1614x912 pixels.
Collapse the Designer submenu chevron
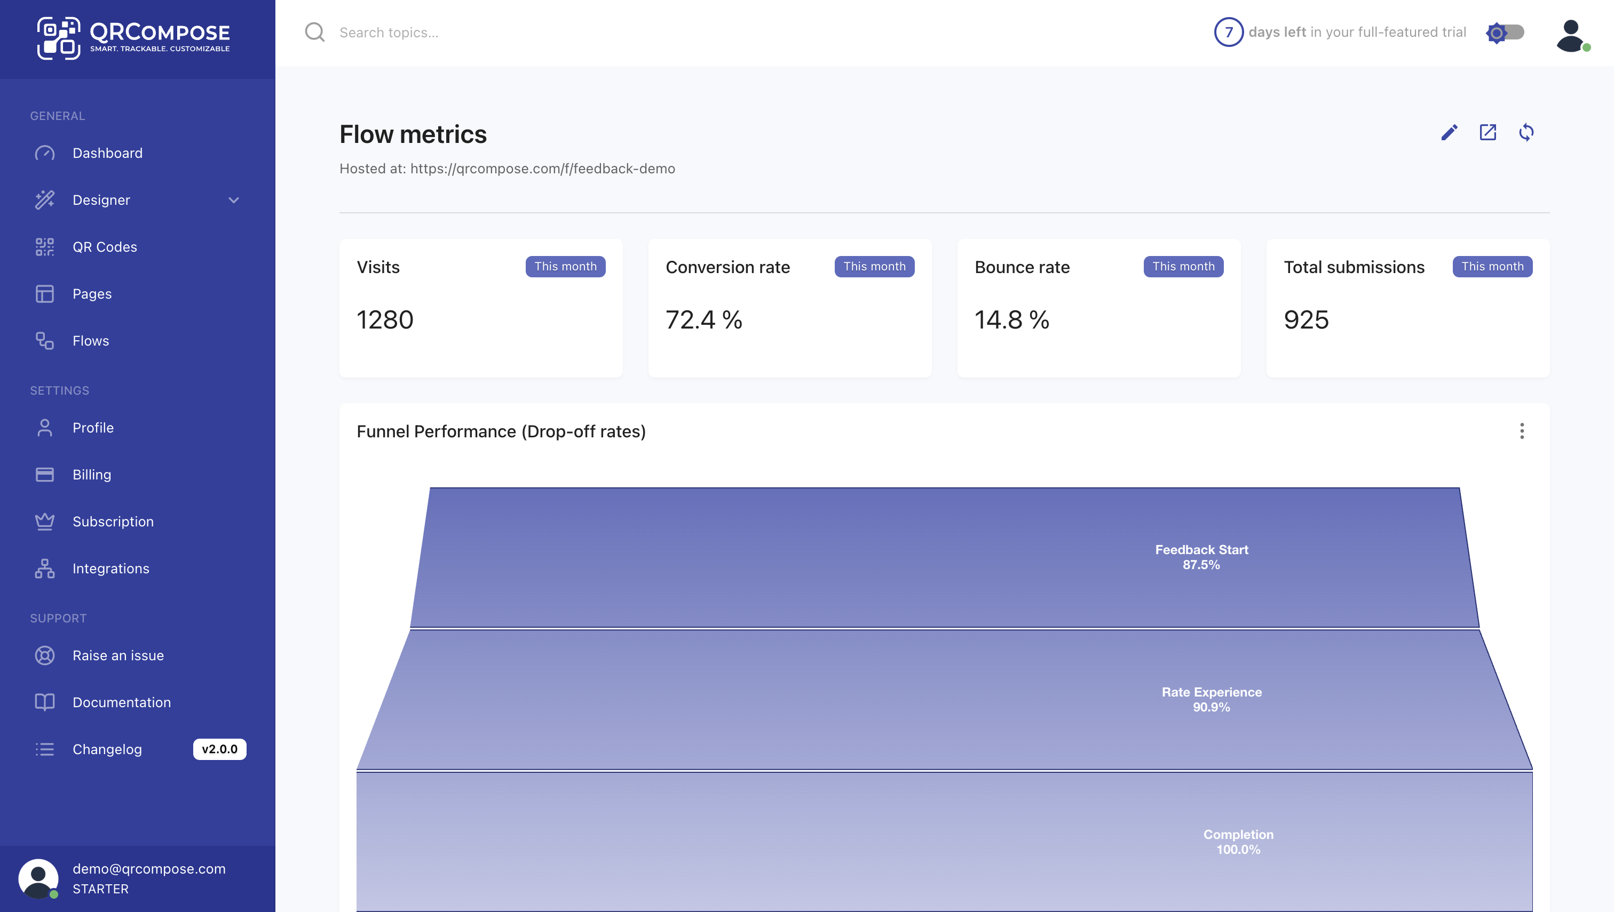point(234,201)
